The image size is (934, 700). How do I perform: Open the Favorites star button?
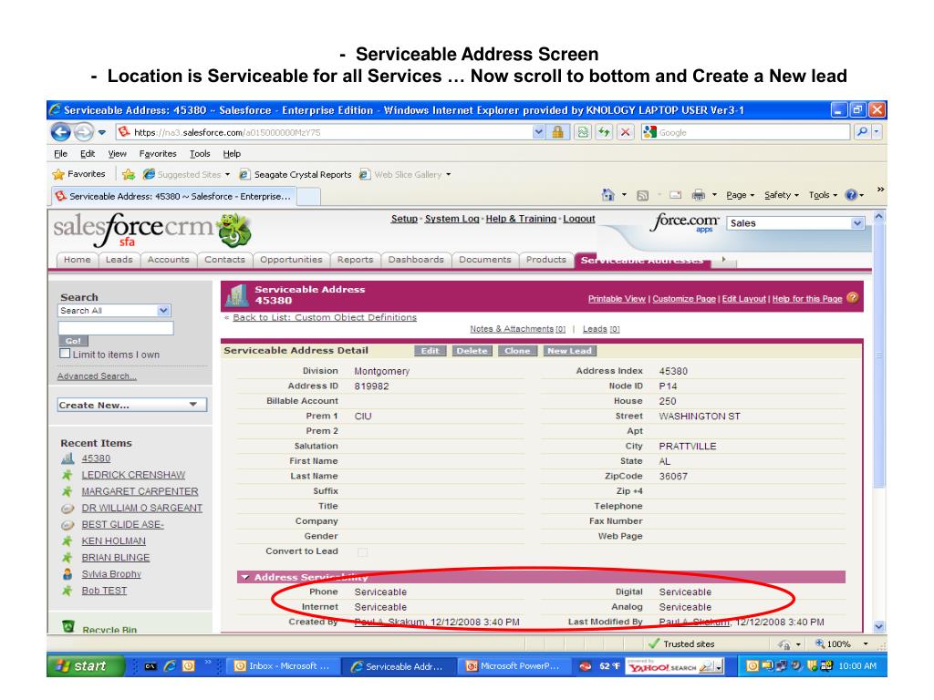pos(79,174)
